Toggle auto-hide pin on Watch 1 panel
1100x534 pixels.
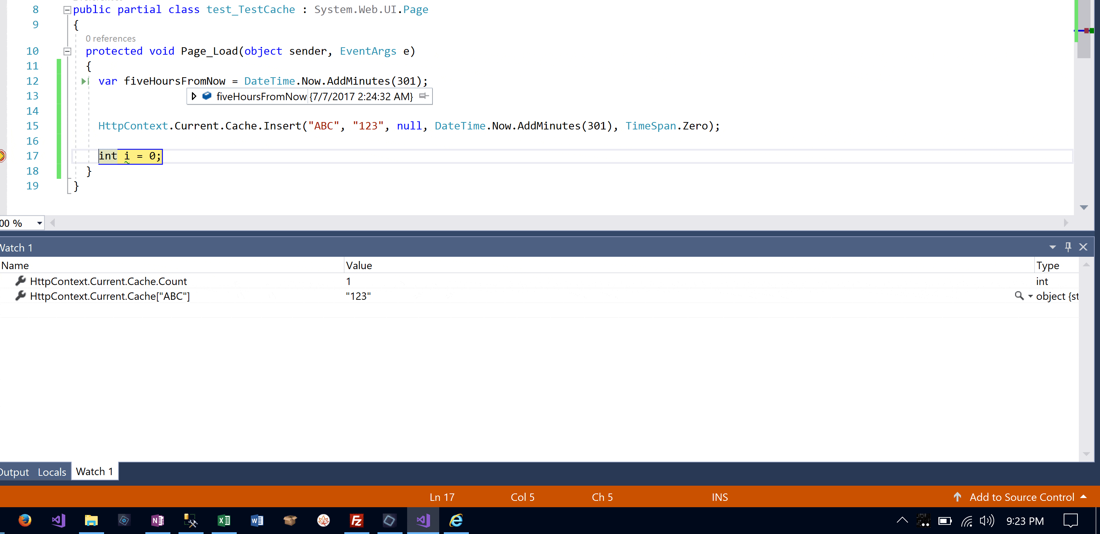click(x=1068, y=247)
